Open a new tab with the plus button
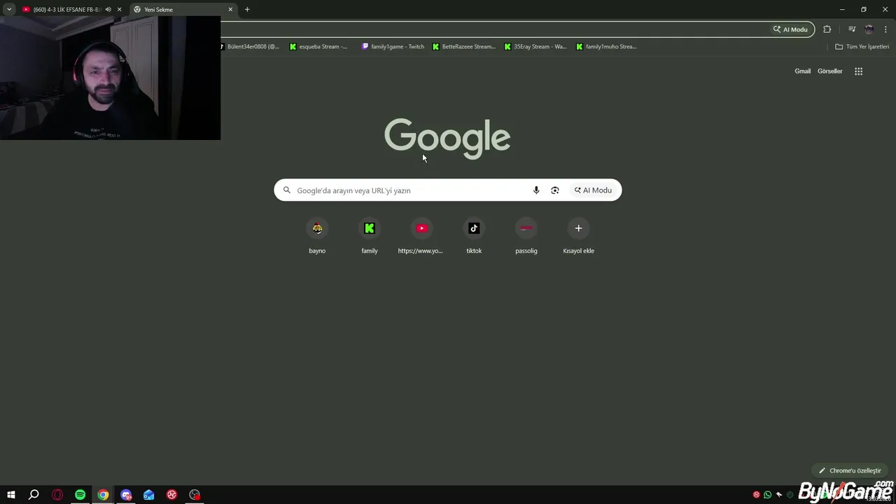Image resolution: width=896 pixels, height=504 pixels. (247, 10)
